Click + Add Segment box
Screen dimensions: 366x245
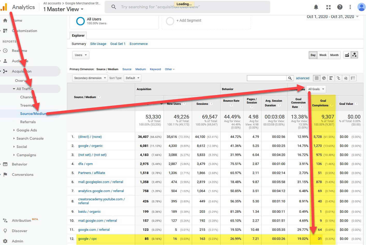206,21
